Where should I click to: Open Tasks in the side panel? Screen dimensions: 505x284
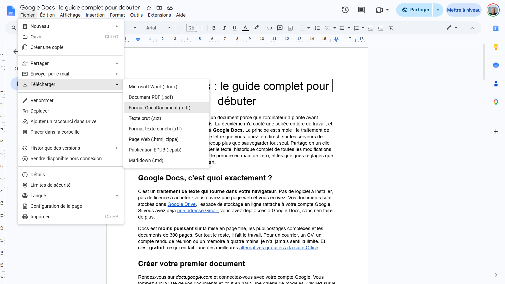click(x=496, y=65)
